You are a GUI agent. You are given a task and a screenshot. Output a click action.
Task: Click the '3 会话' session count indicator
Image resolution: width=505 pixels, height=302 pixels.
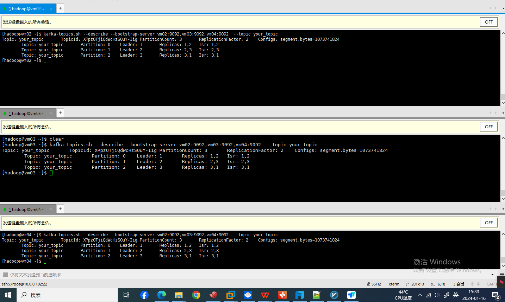[x=459, y=284]
